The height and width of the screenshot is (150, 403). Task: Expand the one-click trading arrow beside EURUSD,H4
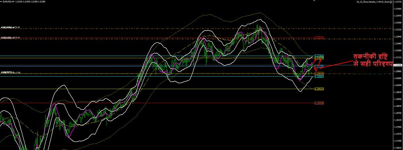point(1,1)
